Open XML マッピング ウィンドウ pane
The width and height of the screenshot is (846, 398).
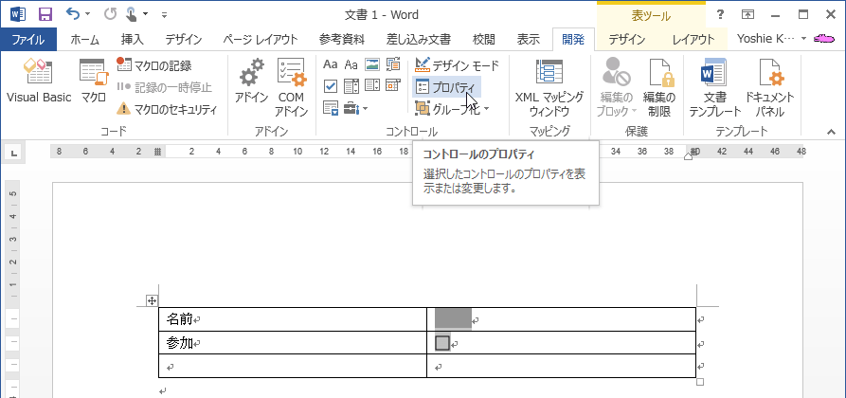[x=549, y=87]
